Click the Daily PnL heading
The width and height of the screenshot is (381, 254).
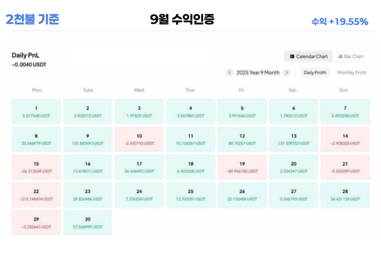(26, 55)
